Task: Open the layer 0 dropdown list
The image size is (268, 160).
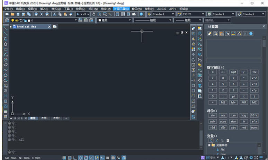Action: (76, 20)
